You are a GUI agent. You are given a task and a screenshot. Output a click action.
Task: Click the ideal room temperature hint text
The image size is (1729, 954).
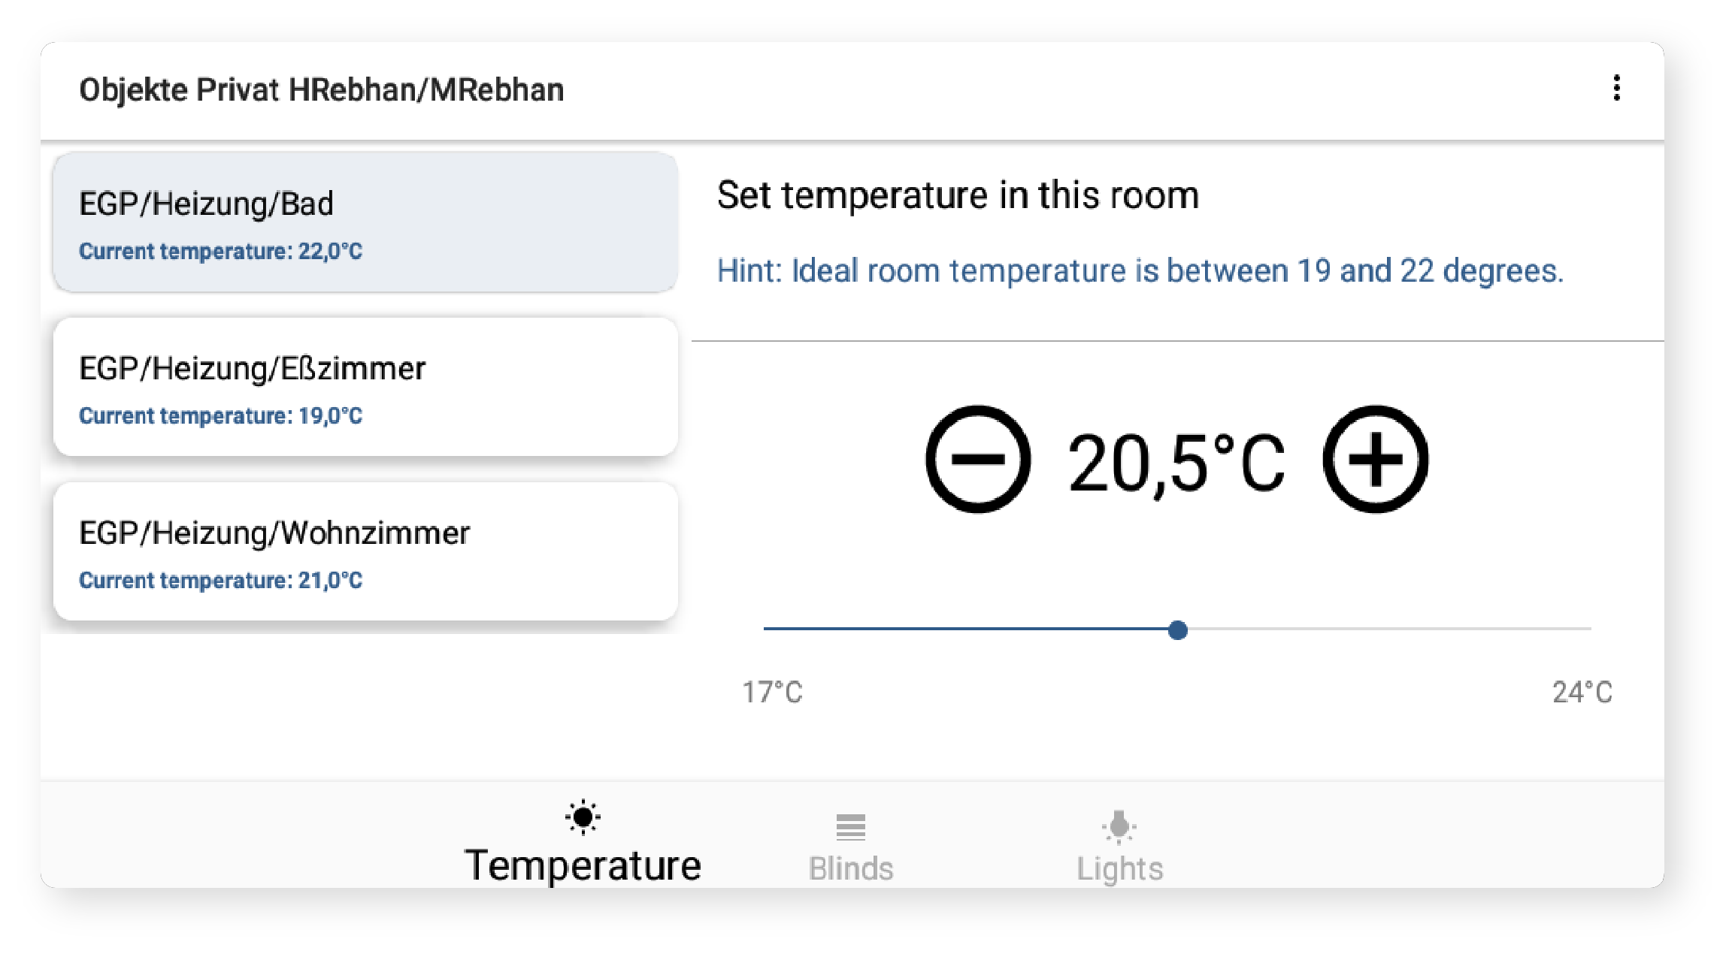click(1140, 270)
